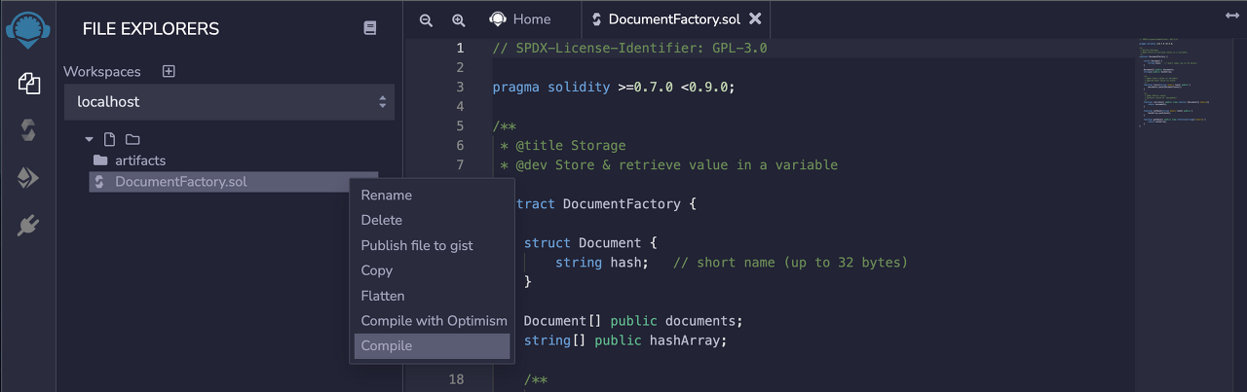Choose Publish file to gist option
The width and height of the screenshot is (1247, 392).
coord(417,245)
